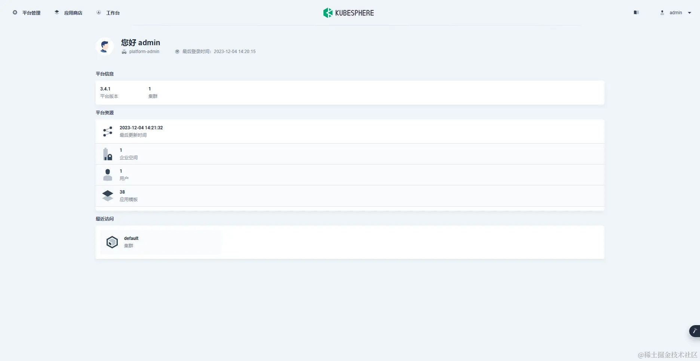Viewport: 700px width, 361px height.
Task: Click the dashboard icon beside 工作台
Action: coord(99,12)
